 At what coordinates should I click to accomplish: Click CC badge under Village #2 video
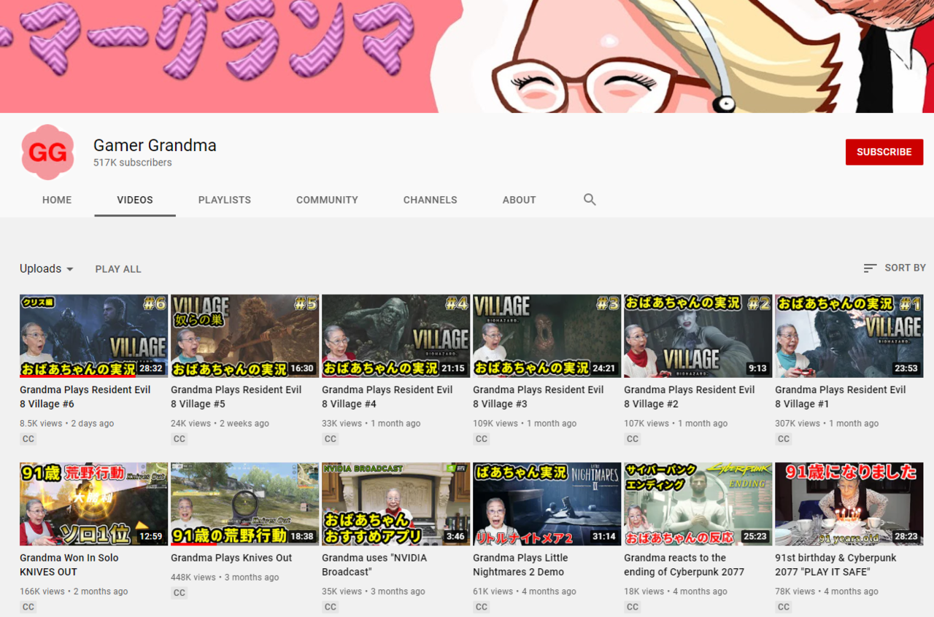point(633,439)
